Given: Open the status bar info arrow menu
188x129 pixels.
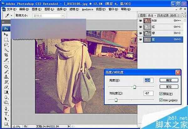Looking at the screenshot, I should pyautogui.click(x=69, y=126).
